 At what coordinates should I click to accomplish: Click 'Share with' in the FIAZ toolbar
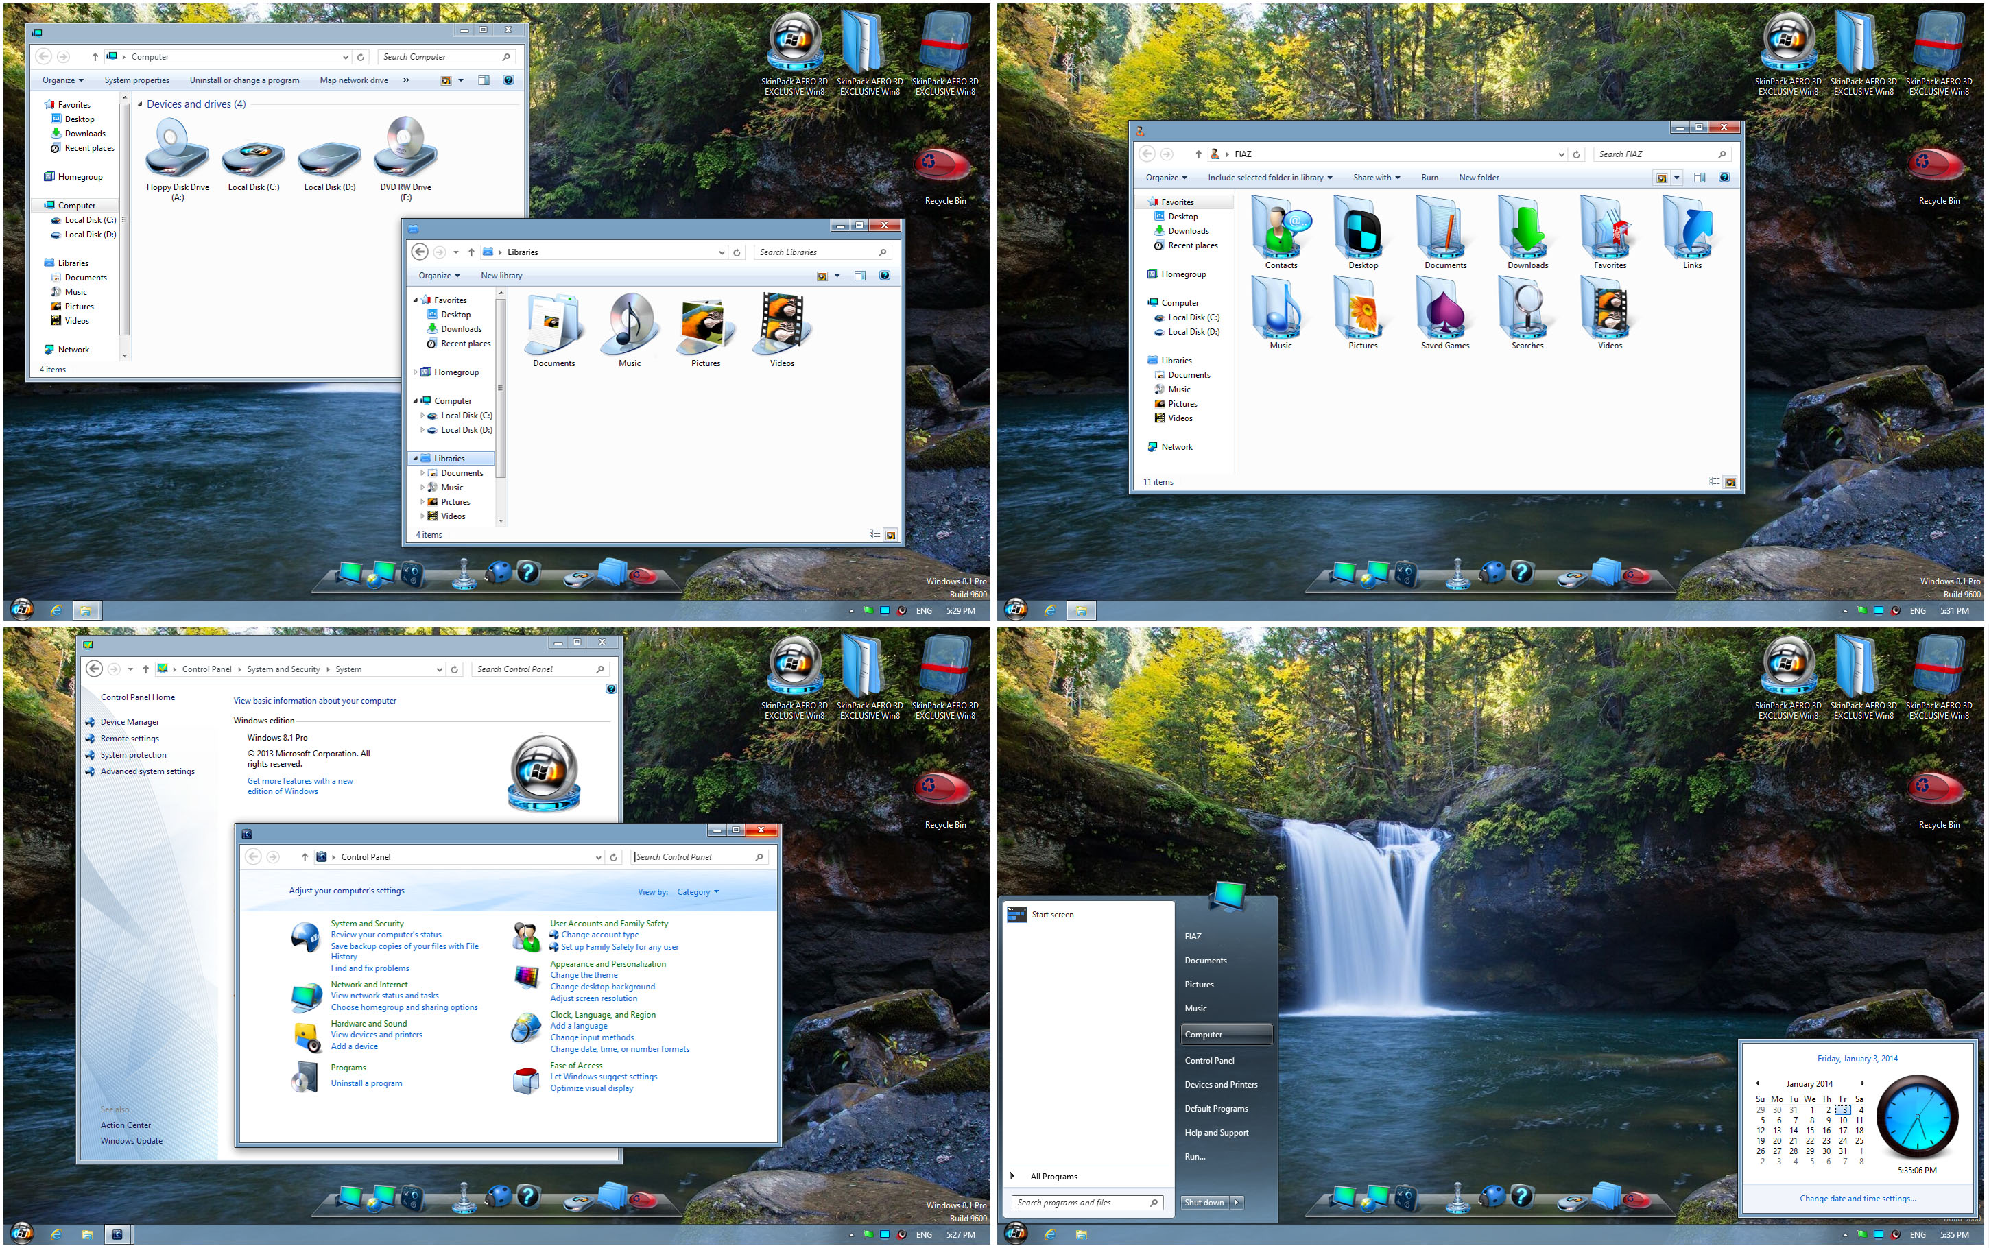tap(1373, 178)
